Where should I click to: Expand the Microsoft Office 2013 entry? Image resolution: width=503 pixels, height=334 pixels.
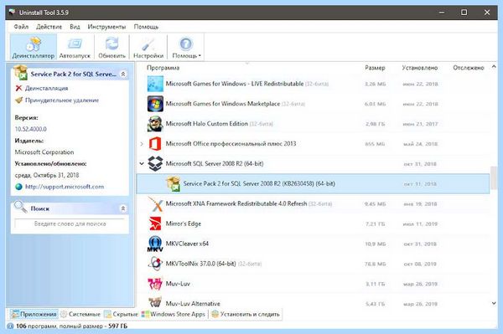tap(142, 144)
